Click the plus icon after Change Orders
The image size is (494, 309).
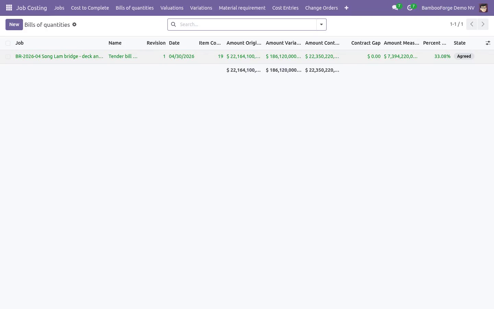coord(346,8)
